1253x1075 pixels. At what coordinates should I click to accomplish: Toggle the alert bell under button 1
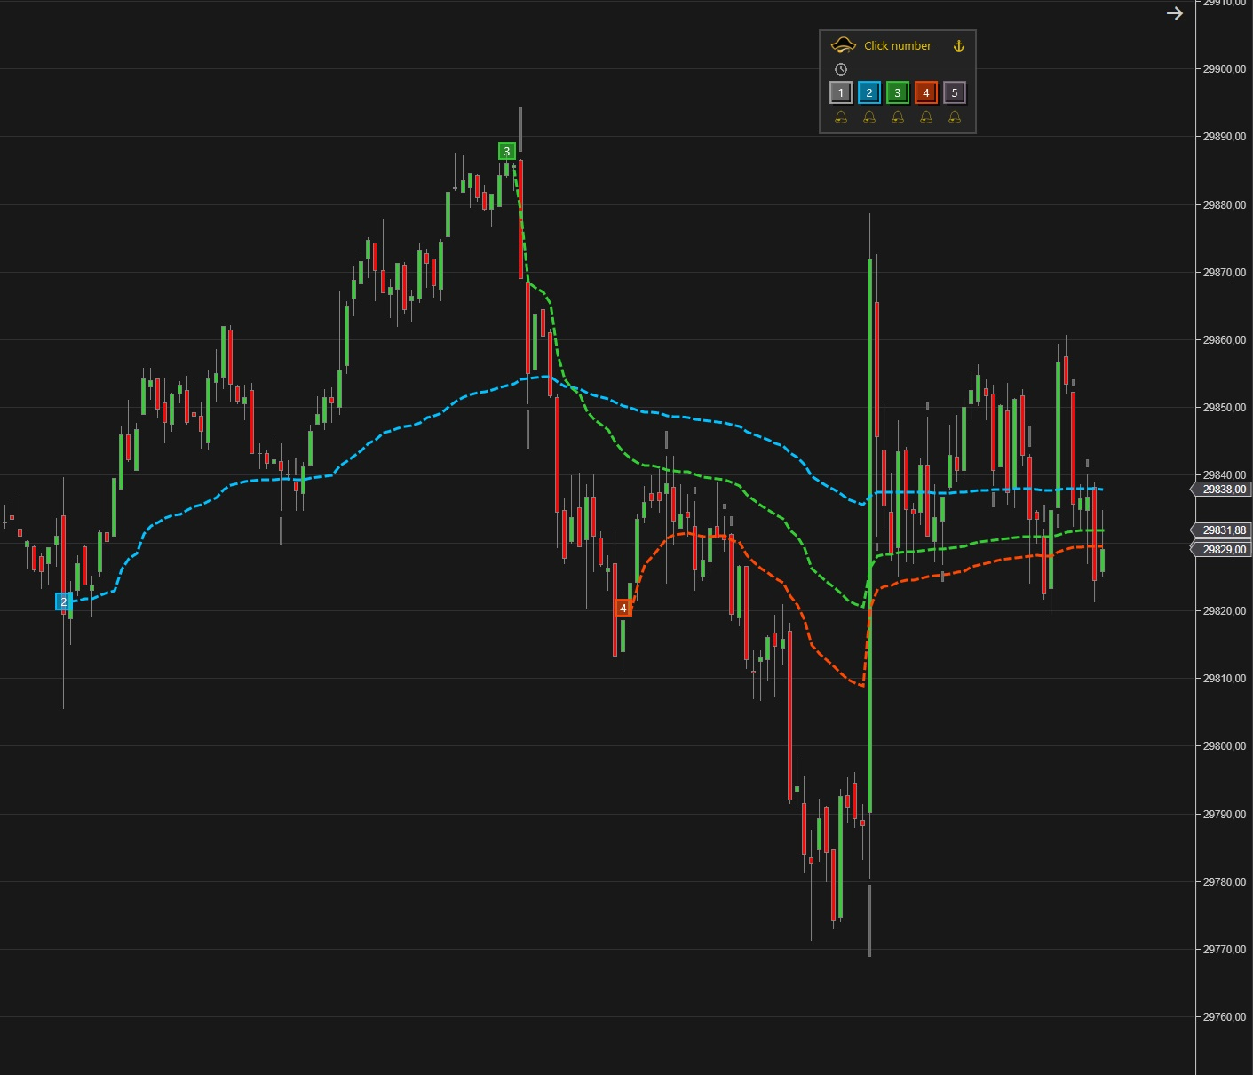(x=841, y=117)
